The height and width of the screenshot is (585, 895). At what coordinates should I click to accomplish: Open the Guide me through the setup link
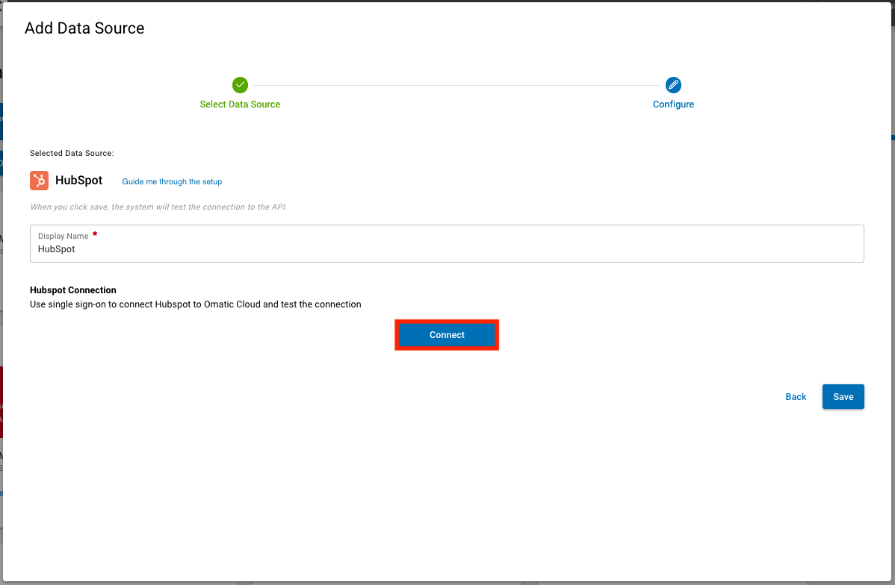pyautogui.click(x=172, y=181)
